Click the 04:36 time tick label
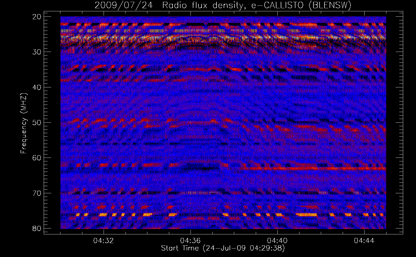This screenshot has height=257, width=416. 191,241
